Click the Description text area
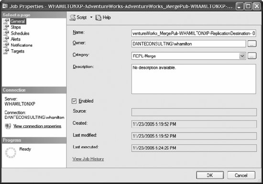 pos(194,79)
